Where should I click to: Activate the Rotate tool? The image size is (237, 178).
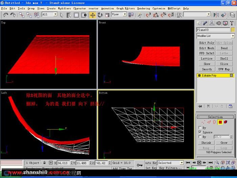point(100,15)
